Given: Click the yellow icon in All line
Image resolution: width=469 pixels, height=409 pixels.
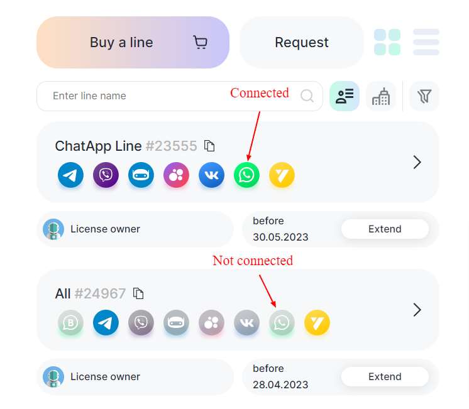Looking at the screenshot, I should 317,323.
